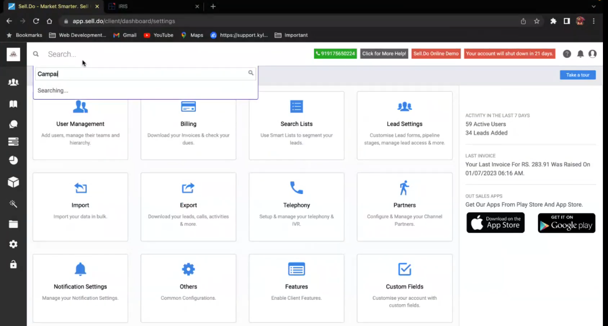Click the Click for More Help! button
608x326 pixels.
(384, 54)
